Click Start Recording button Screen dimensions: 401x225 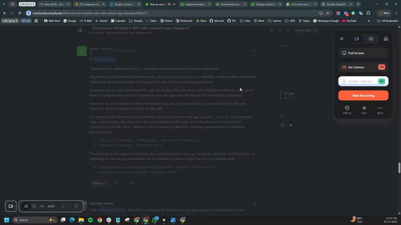click(363, 96)
